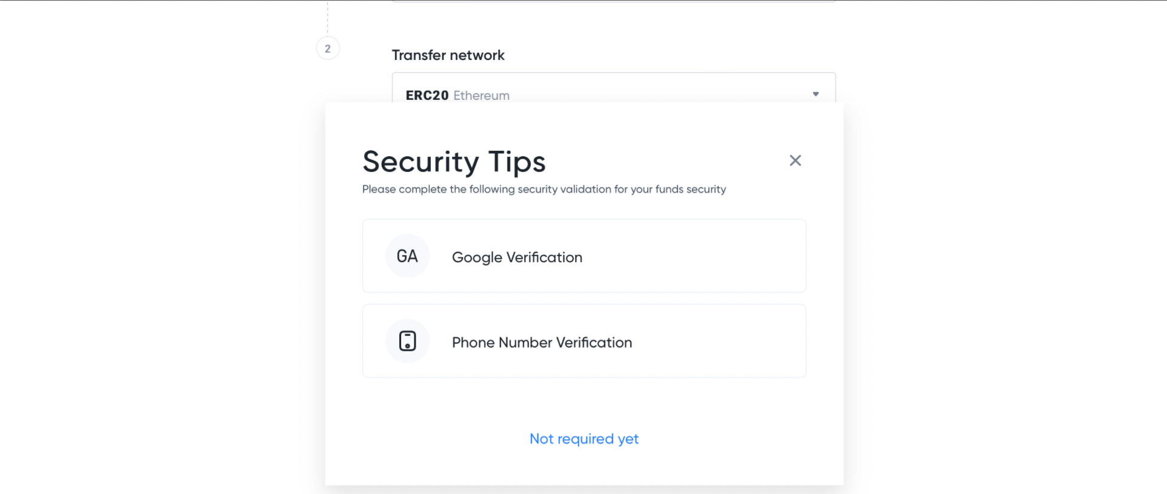
Task: Click the partially visible field at top
Action: click(613, 1)
